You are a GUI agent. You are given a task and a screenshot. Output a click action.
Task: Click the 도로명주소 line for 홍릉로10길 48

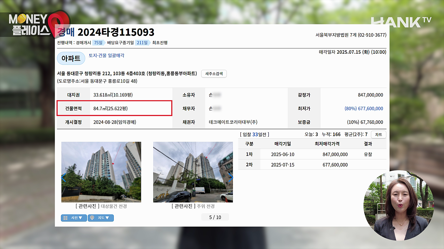pyautogui.click(x=97, y=81)
